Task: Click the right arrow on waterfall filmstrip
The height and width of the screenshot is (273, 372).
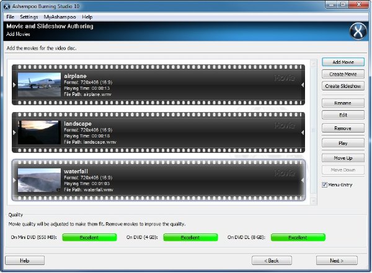Action: point(303,180)
